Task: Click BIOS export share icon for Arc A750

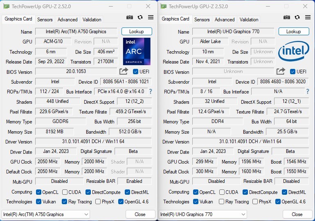Action: [124, 71]
